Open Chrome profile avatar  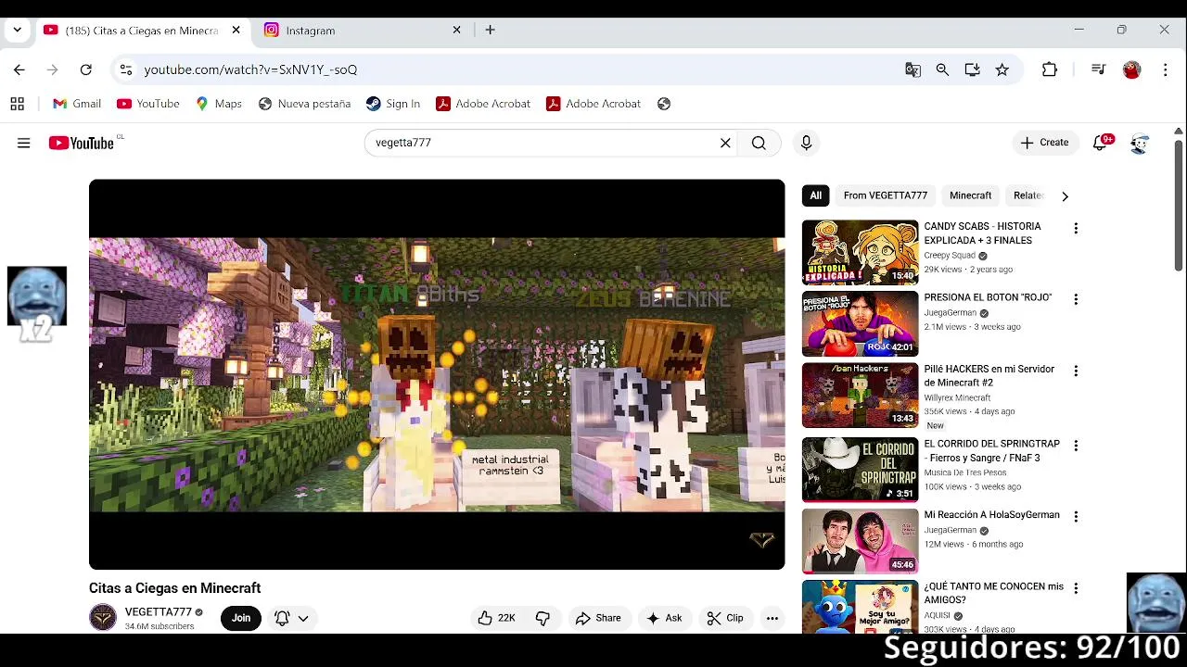1131,69
